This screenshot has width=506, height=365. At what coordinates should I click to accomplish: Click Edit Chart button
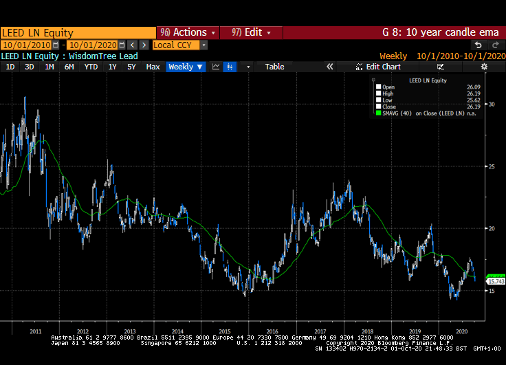(x=378, y=67)
